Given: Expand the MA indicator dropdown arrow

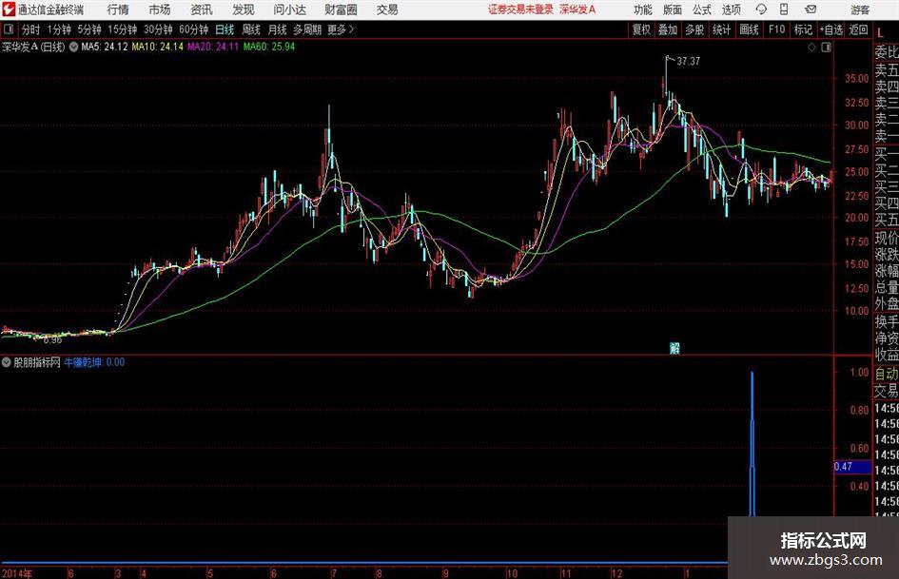Looking at the screenshot, I should 74,47.
